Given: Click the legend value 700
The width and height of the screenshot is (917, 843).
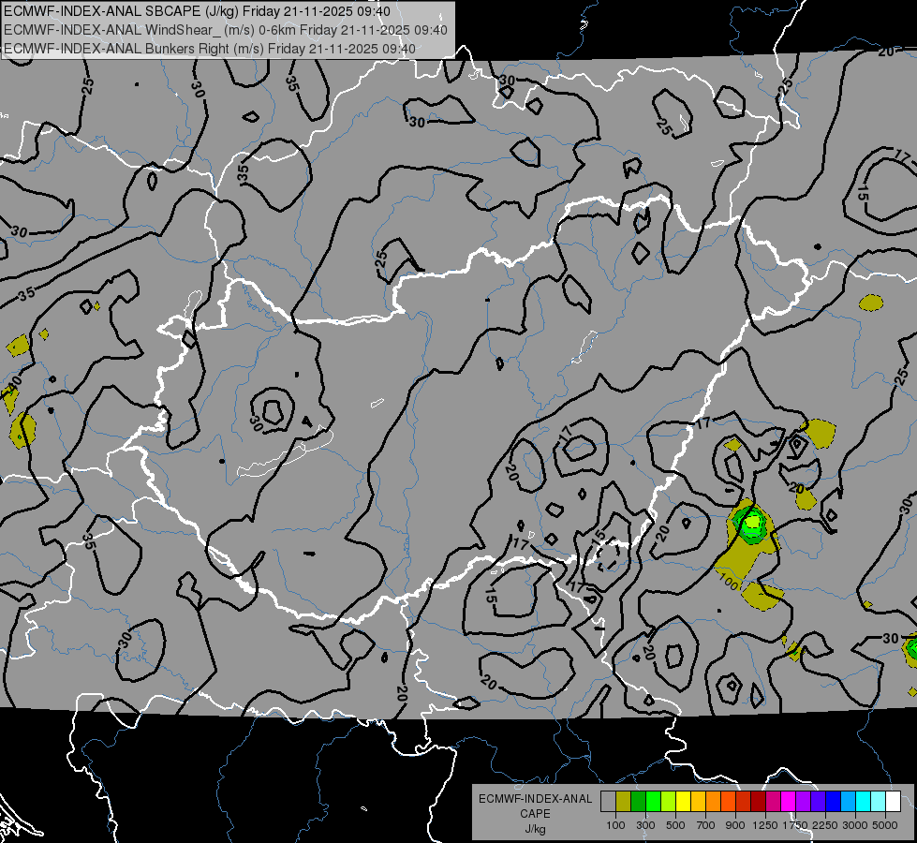Looking at the screenshot, I should click(x=706, y=825).
